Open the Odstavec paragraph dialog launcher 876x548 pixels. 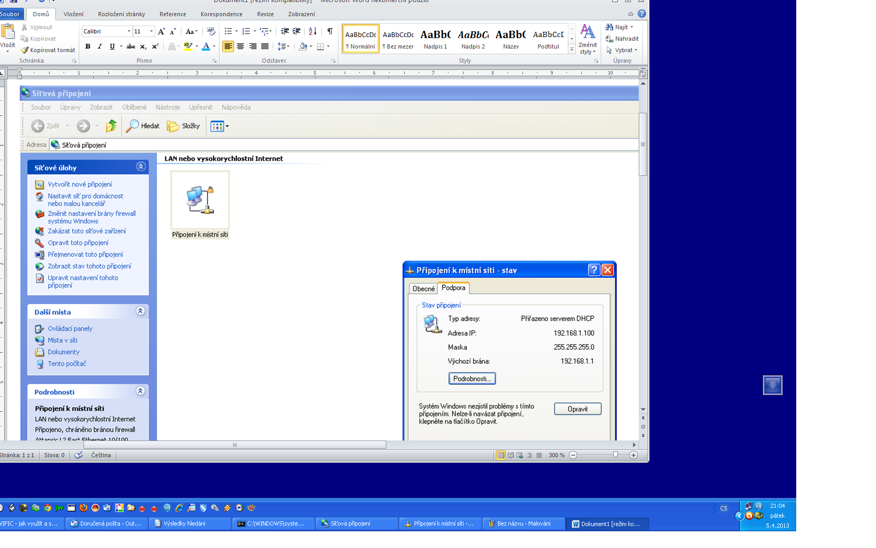pyautogui.click(x=334, y=61)
